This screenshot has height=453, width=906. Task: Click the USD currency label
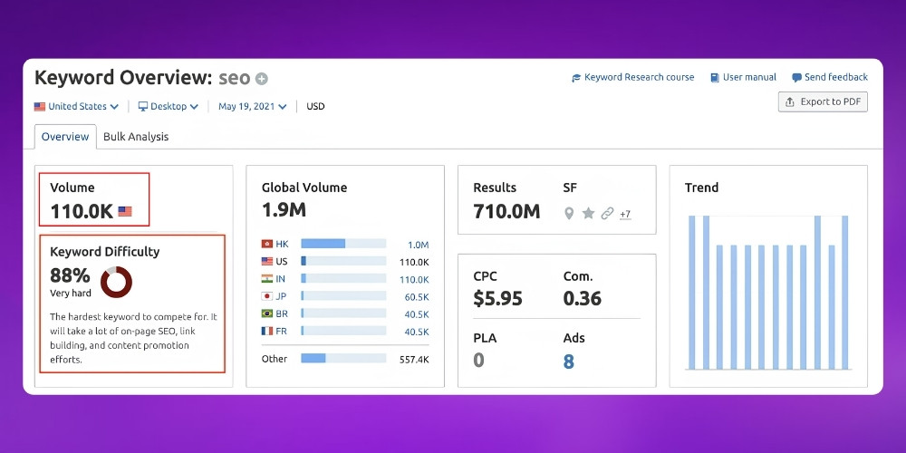(315, 106)
